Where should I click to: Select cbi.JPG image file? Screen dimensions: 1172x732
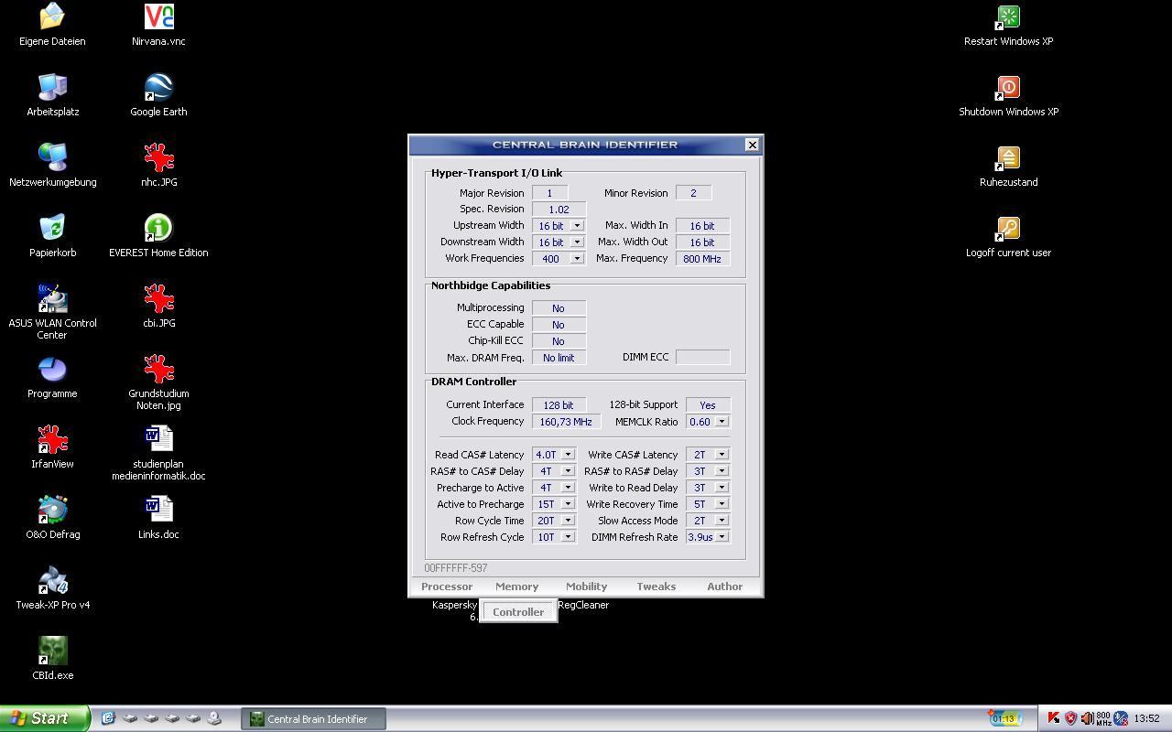158,307
